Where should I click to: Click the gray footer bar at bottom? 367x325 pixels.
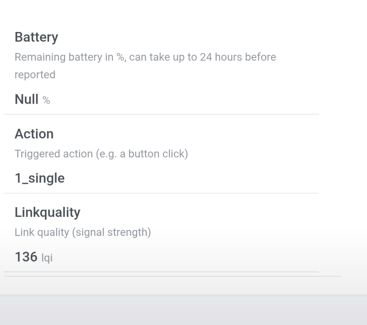(183, 310)
